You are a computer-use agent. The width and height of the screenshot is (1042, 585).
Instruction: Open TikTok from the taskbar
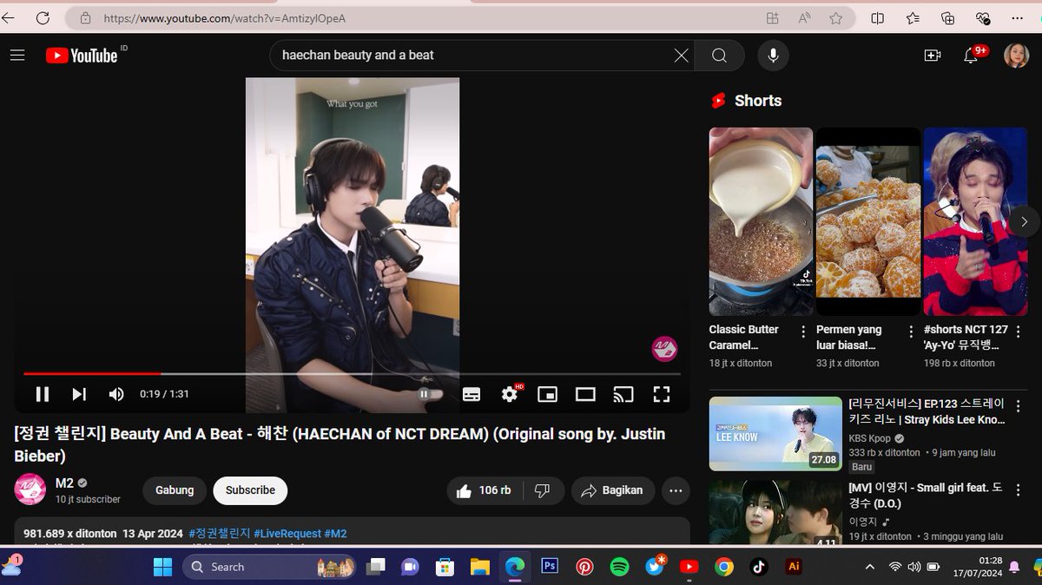pyautogui.click(x=759, y=567)
